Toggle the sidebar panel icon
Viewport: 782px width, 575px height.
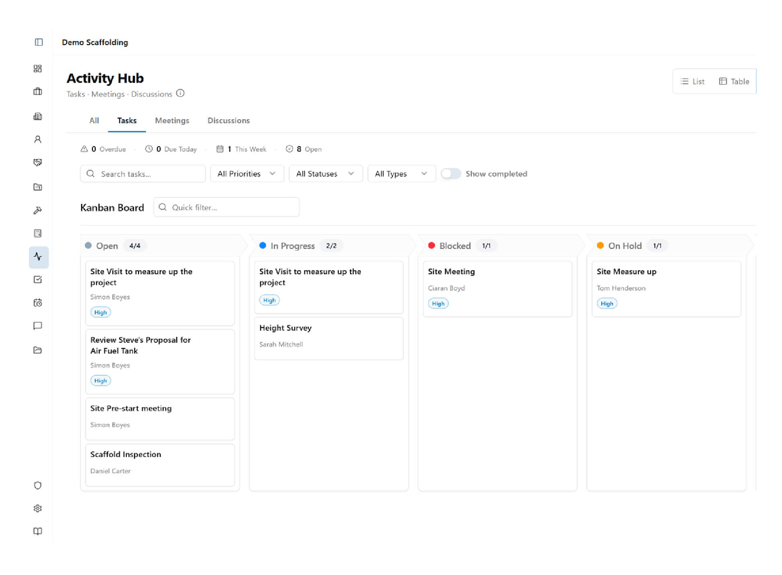(39, 42)
